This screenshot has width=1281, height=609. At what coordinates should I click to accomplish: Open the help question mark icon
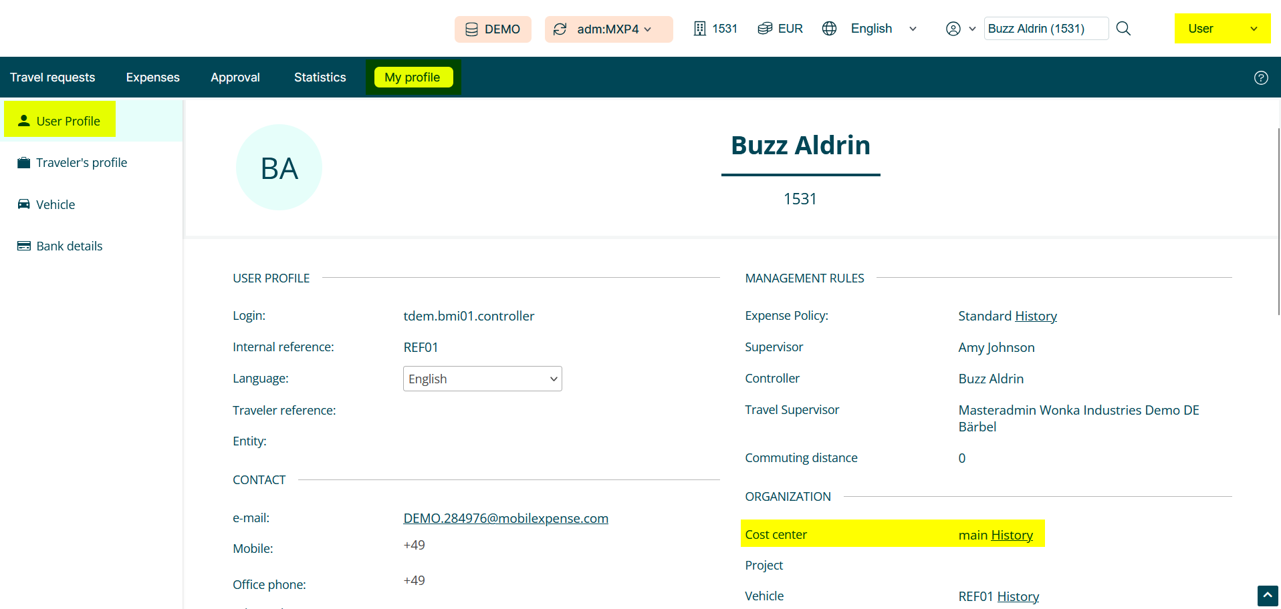coord(1261,77)
